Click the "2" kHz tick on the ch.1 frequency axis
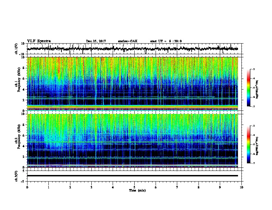This screenshot has height=210, width=272. pos(24,100)
